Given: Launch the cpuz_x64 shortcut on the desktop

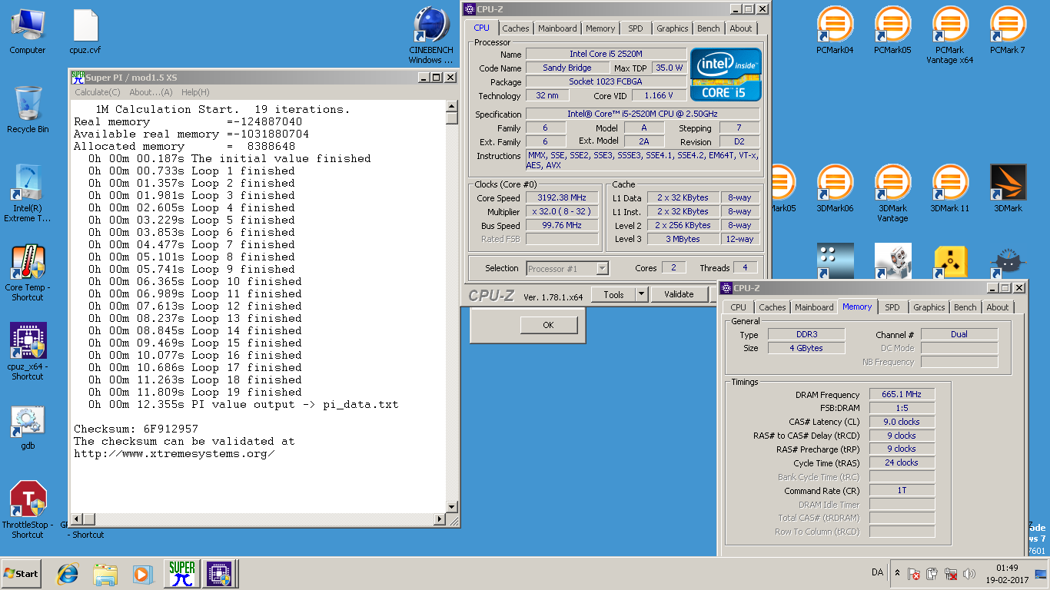Looking at the screenshot, I should pyautogui.click(x=28, y=351).
